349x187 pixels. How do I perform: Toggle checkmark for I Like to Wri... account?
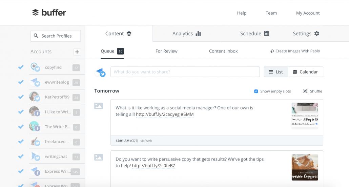21,112
